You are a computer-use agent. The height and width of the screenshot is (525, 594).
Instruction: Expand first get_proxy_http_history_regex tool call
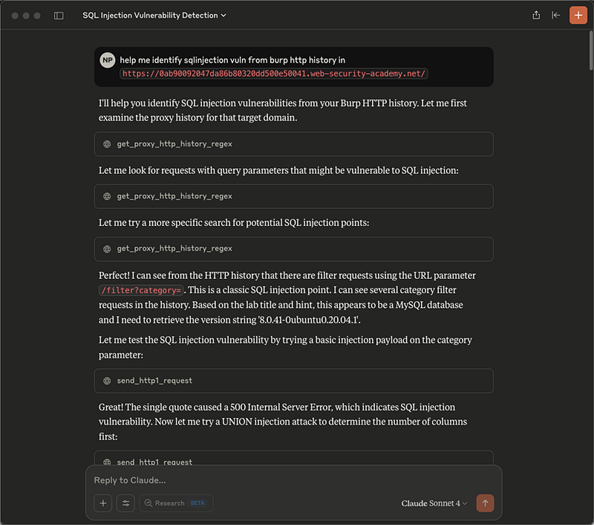pyautogui.click(x=293, y=144)
